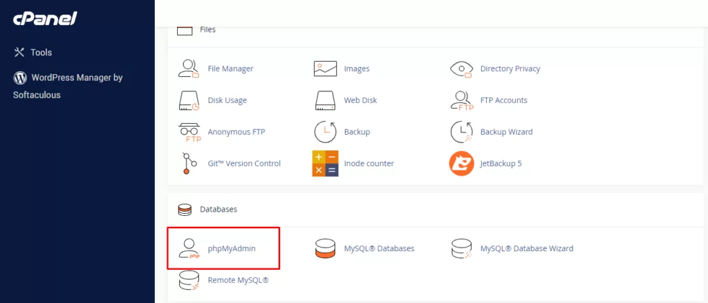Open the Directory Privacy link
Screen dimensions: 708x303
[x=510, y=68]
